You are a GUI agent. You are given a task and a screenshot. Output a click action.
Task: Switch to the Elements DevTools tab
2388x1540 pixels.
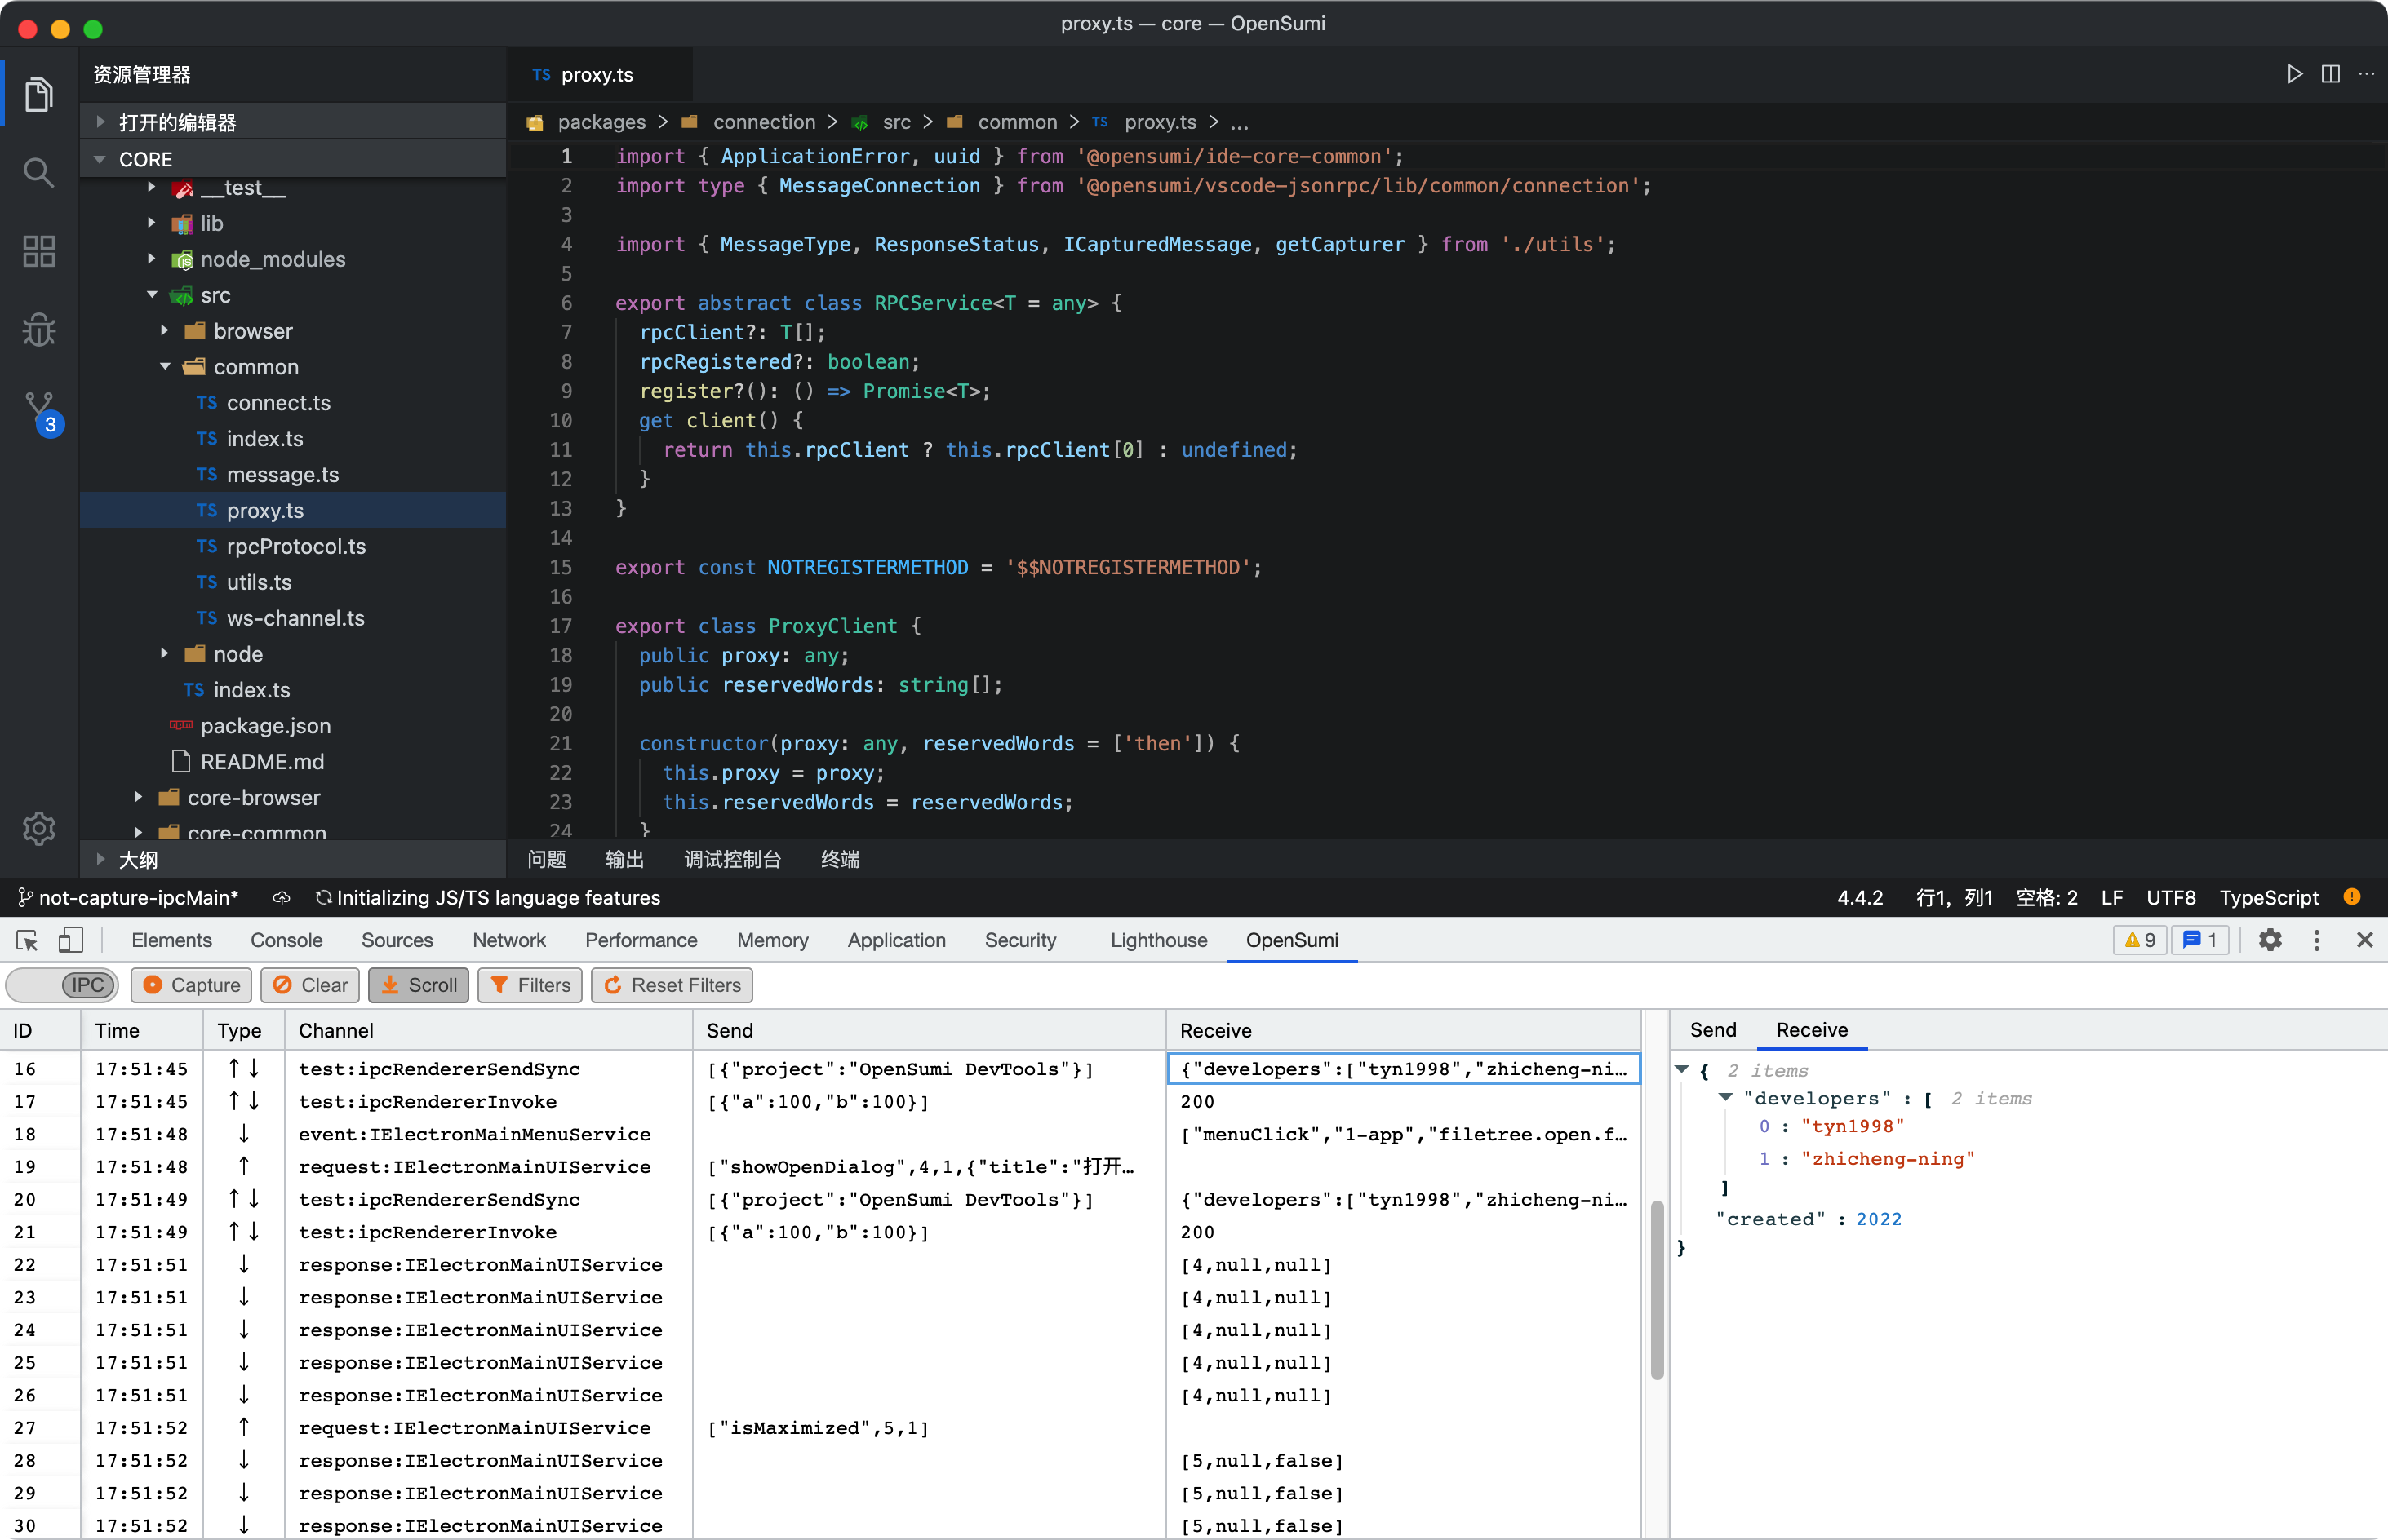click(x=171, y=940)
